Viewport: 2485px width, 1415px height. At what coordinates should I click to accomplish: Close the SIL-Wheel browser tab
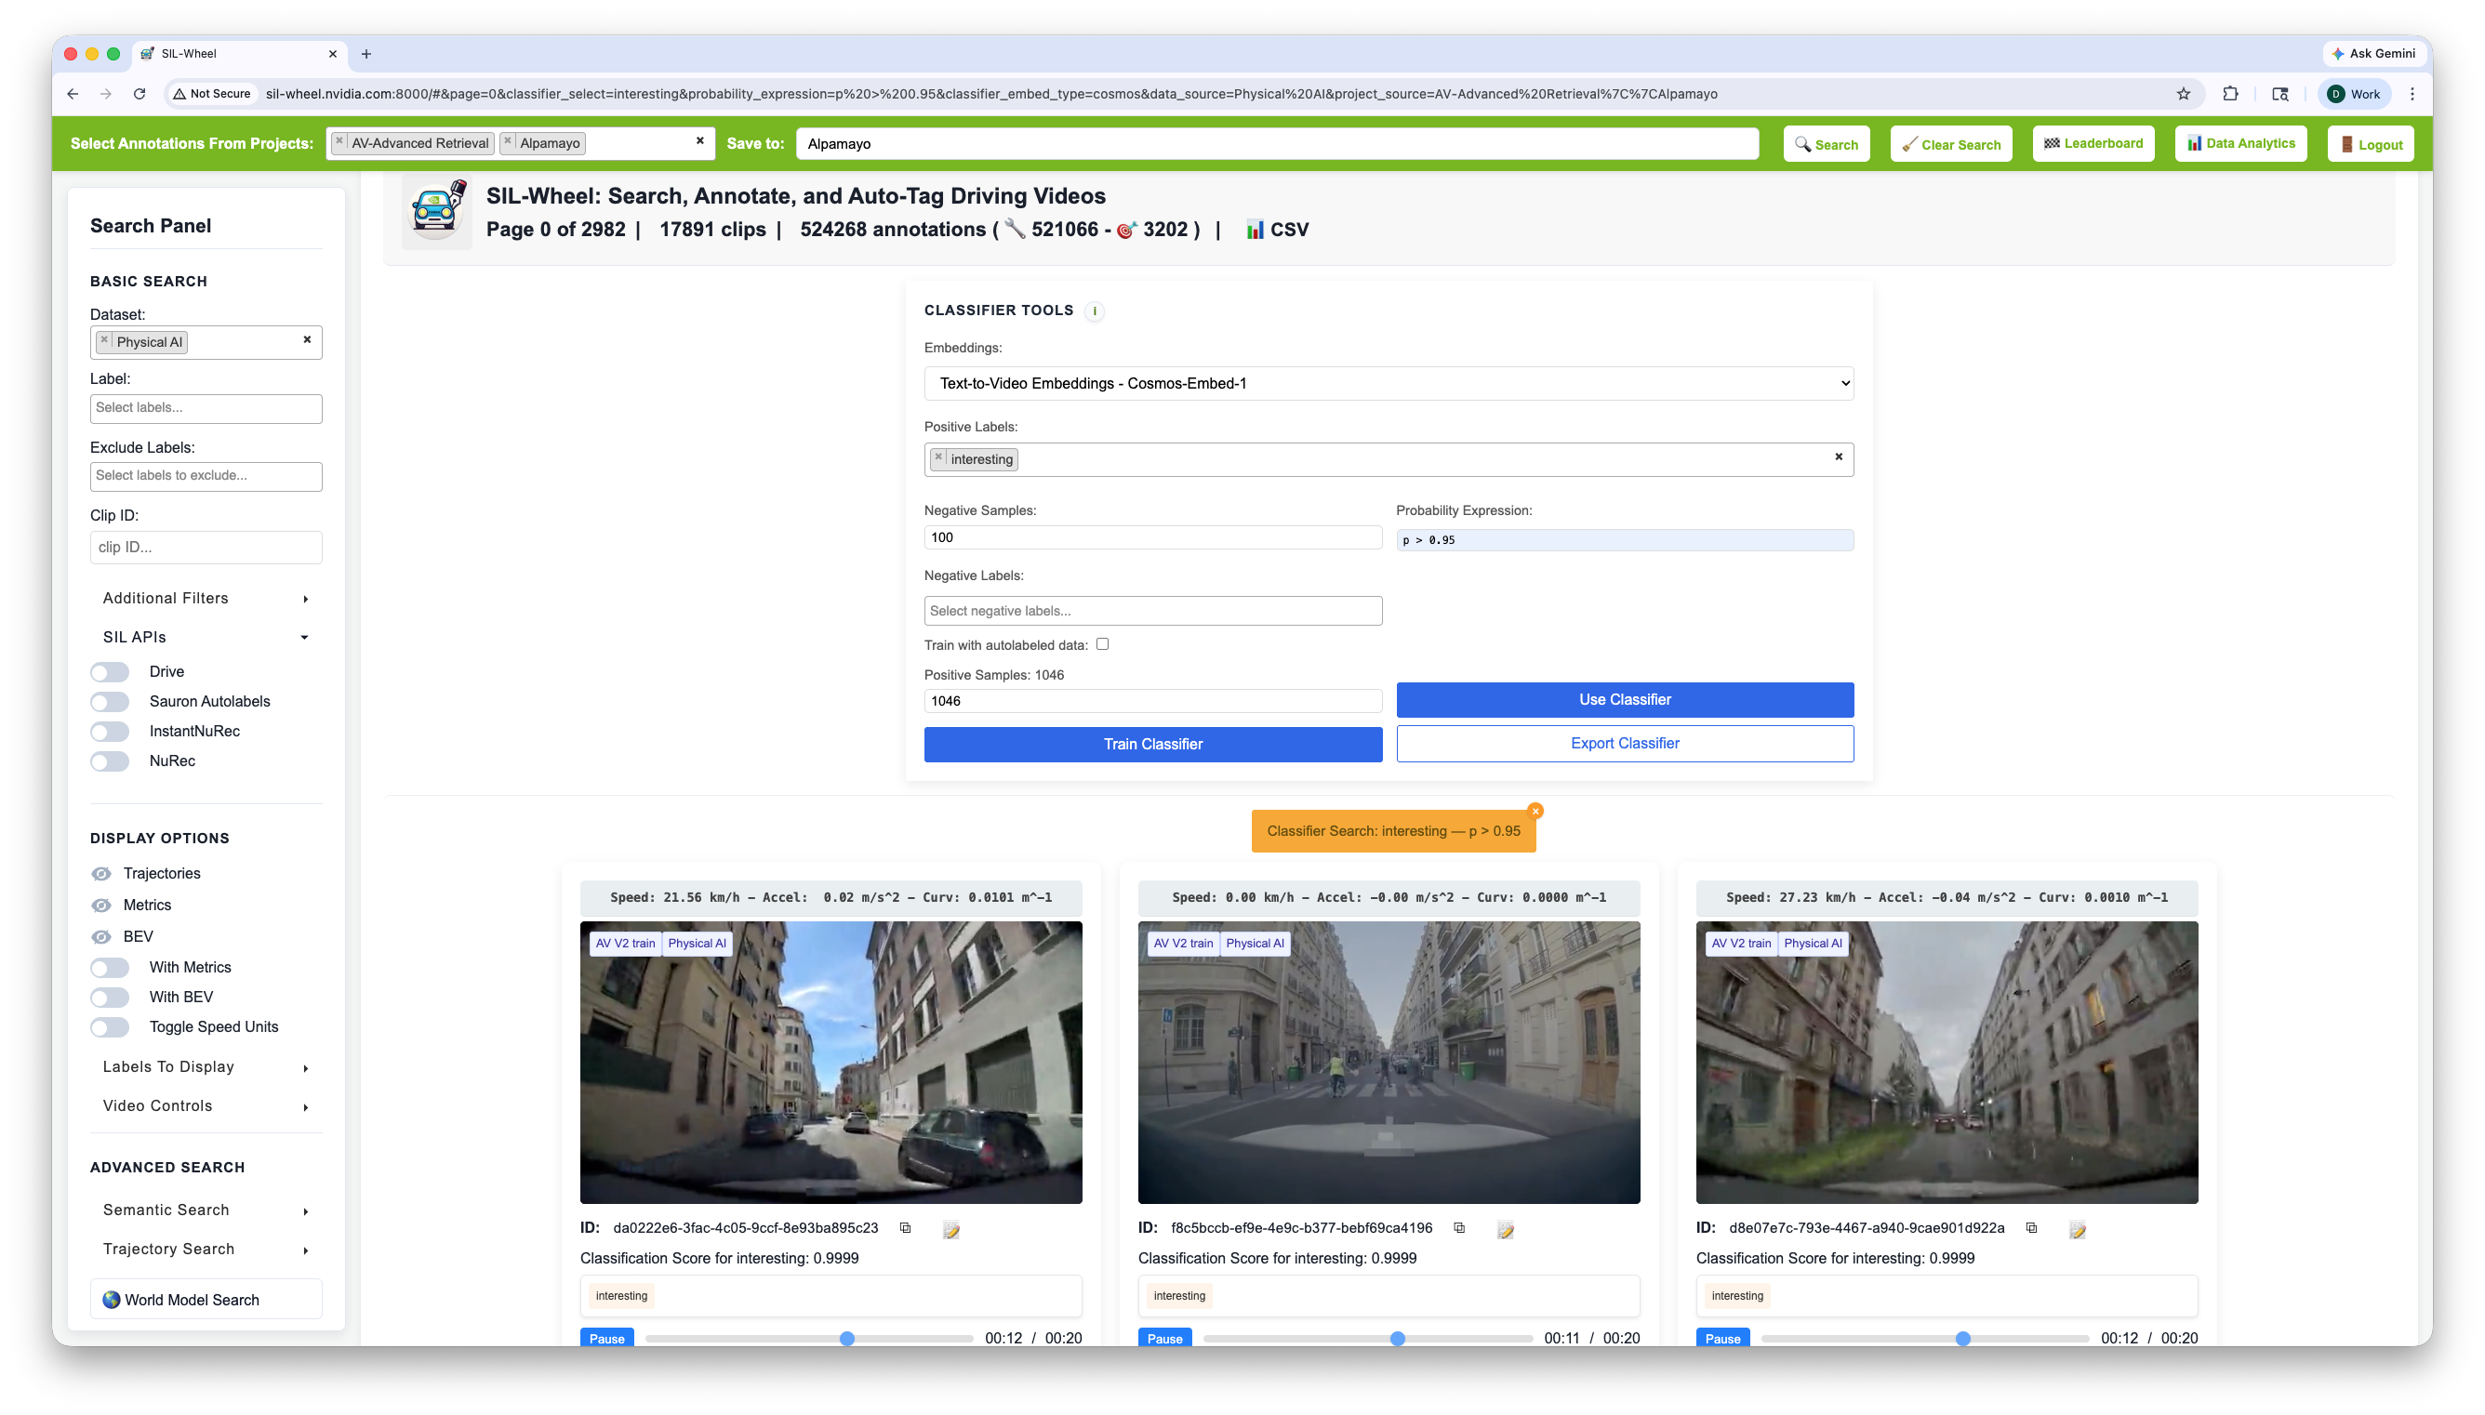pos(332,55)
